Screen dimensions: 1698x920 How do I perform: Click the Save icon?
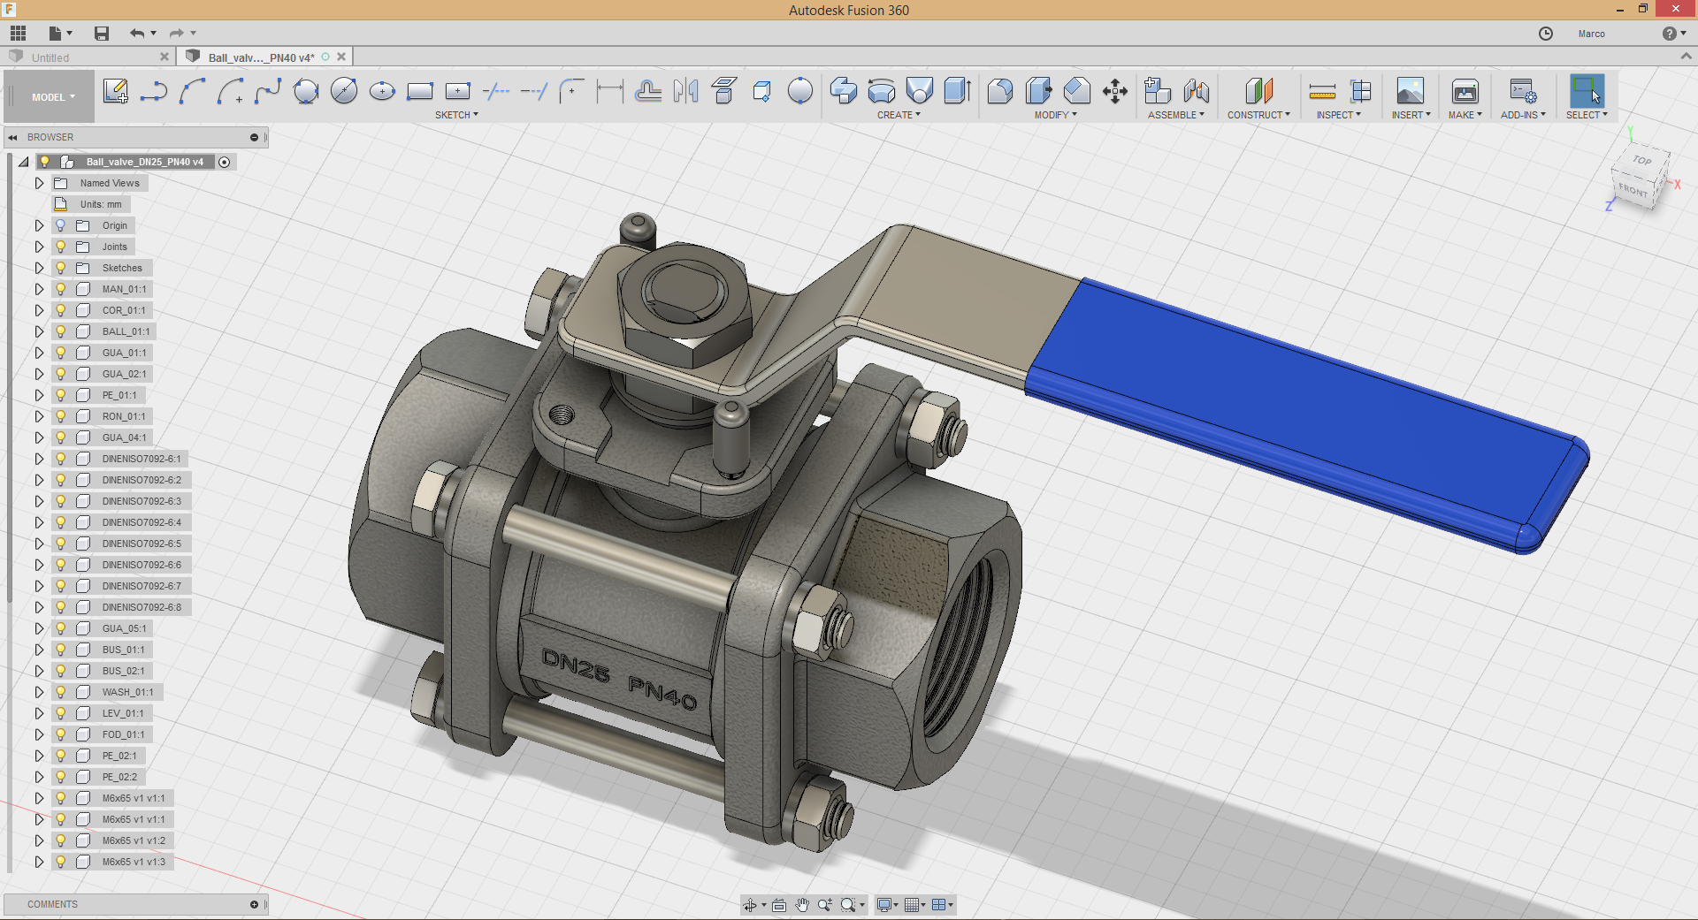102,34
